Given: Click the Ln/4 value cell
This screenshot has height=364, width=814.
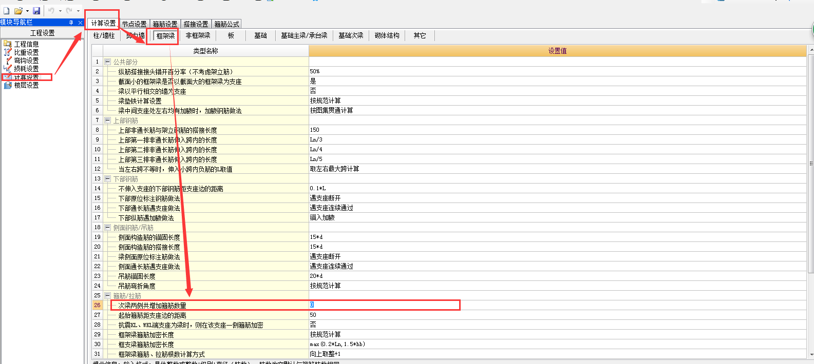Looking at the screenshot, I should (557, 149).
